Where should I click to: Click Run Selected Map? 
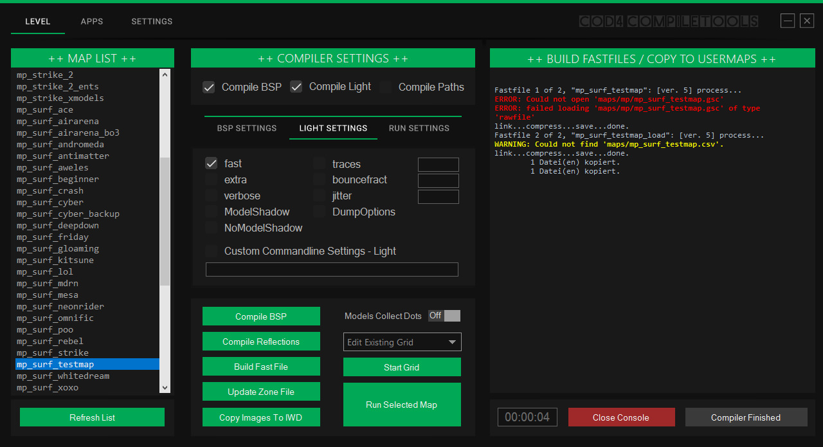(402, 405)
